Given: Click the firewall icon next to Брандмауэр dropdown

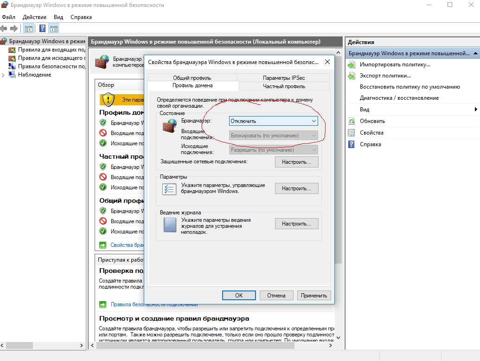Looking at the screenshot, I should point(170,126).
